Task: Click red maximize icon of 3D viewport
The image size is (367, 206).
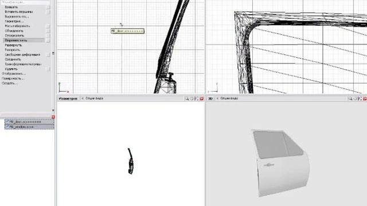Action: pos(365,98)
